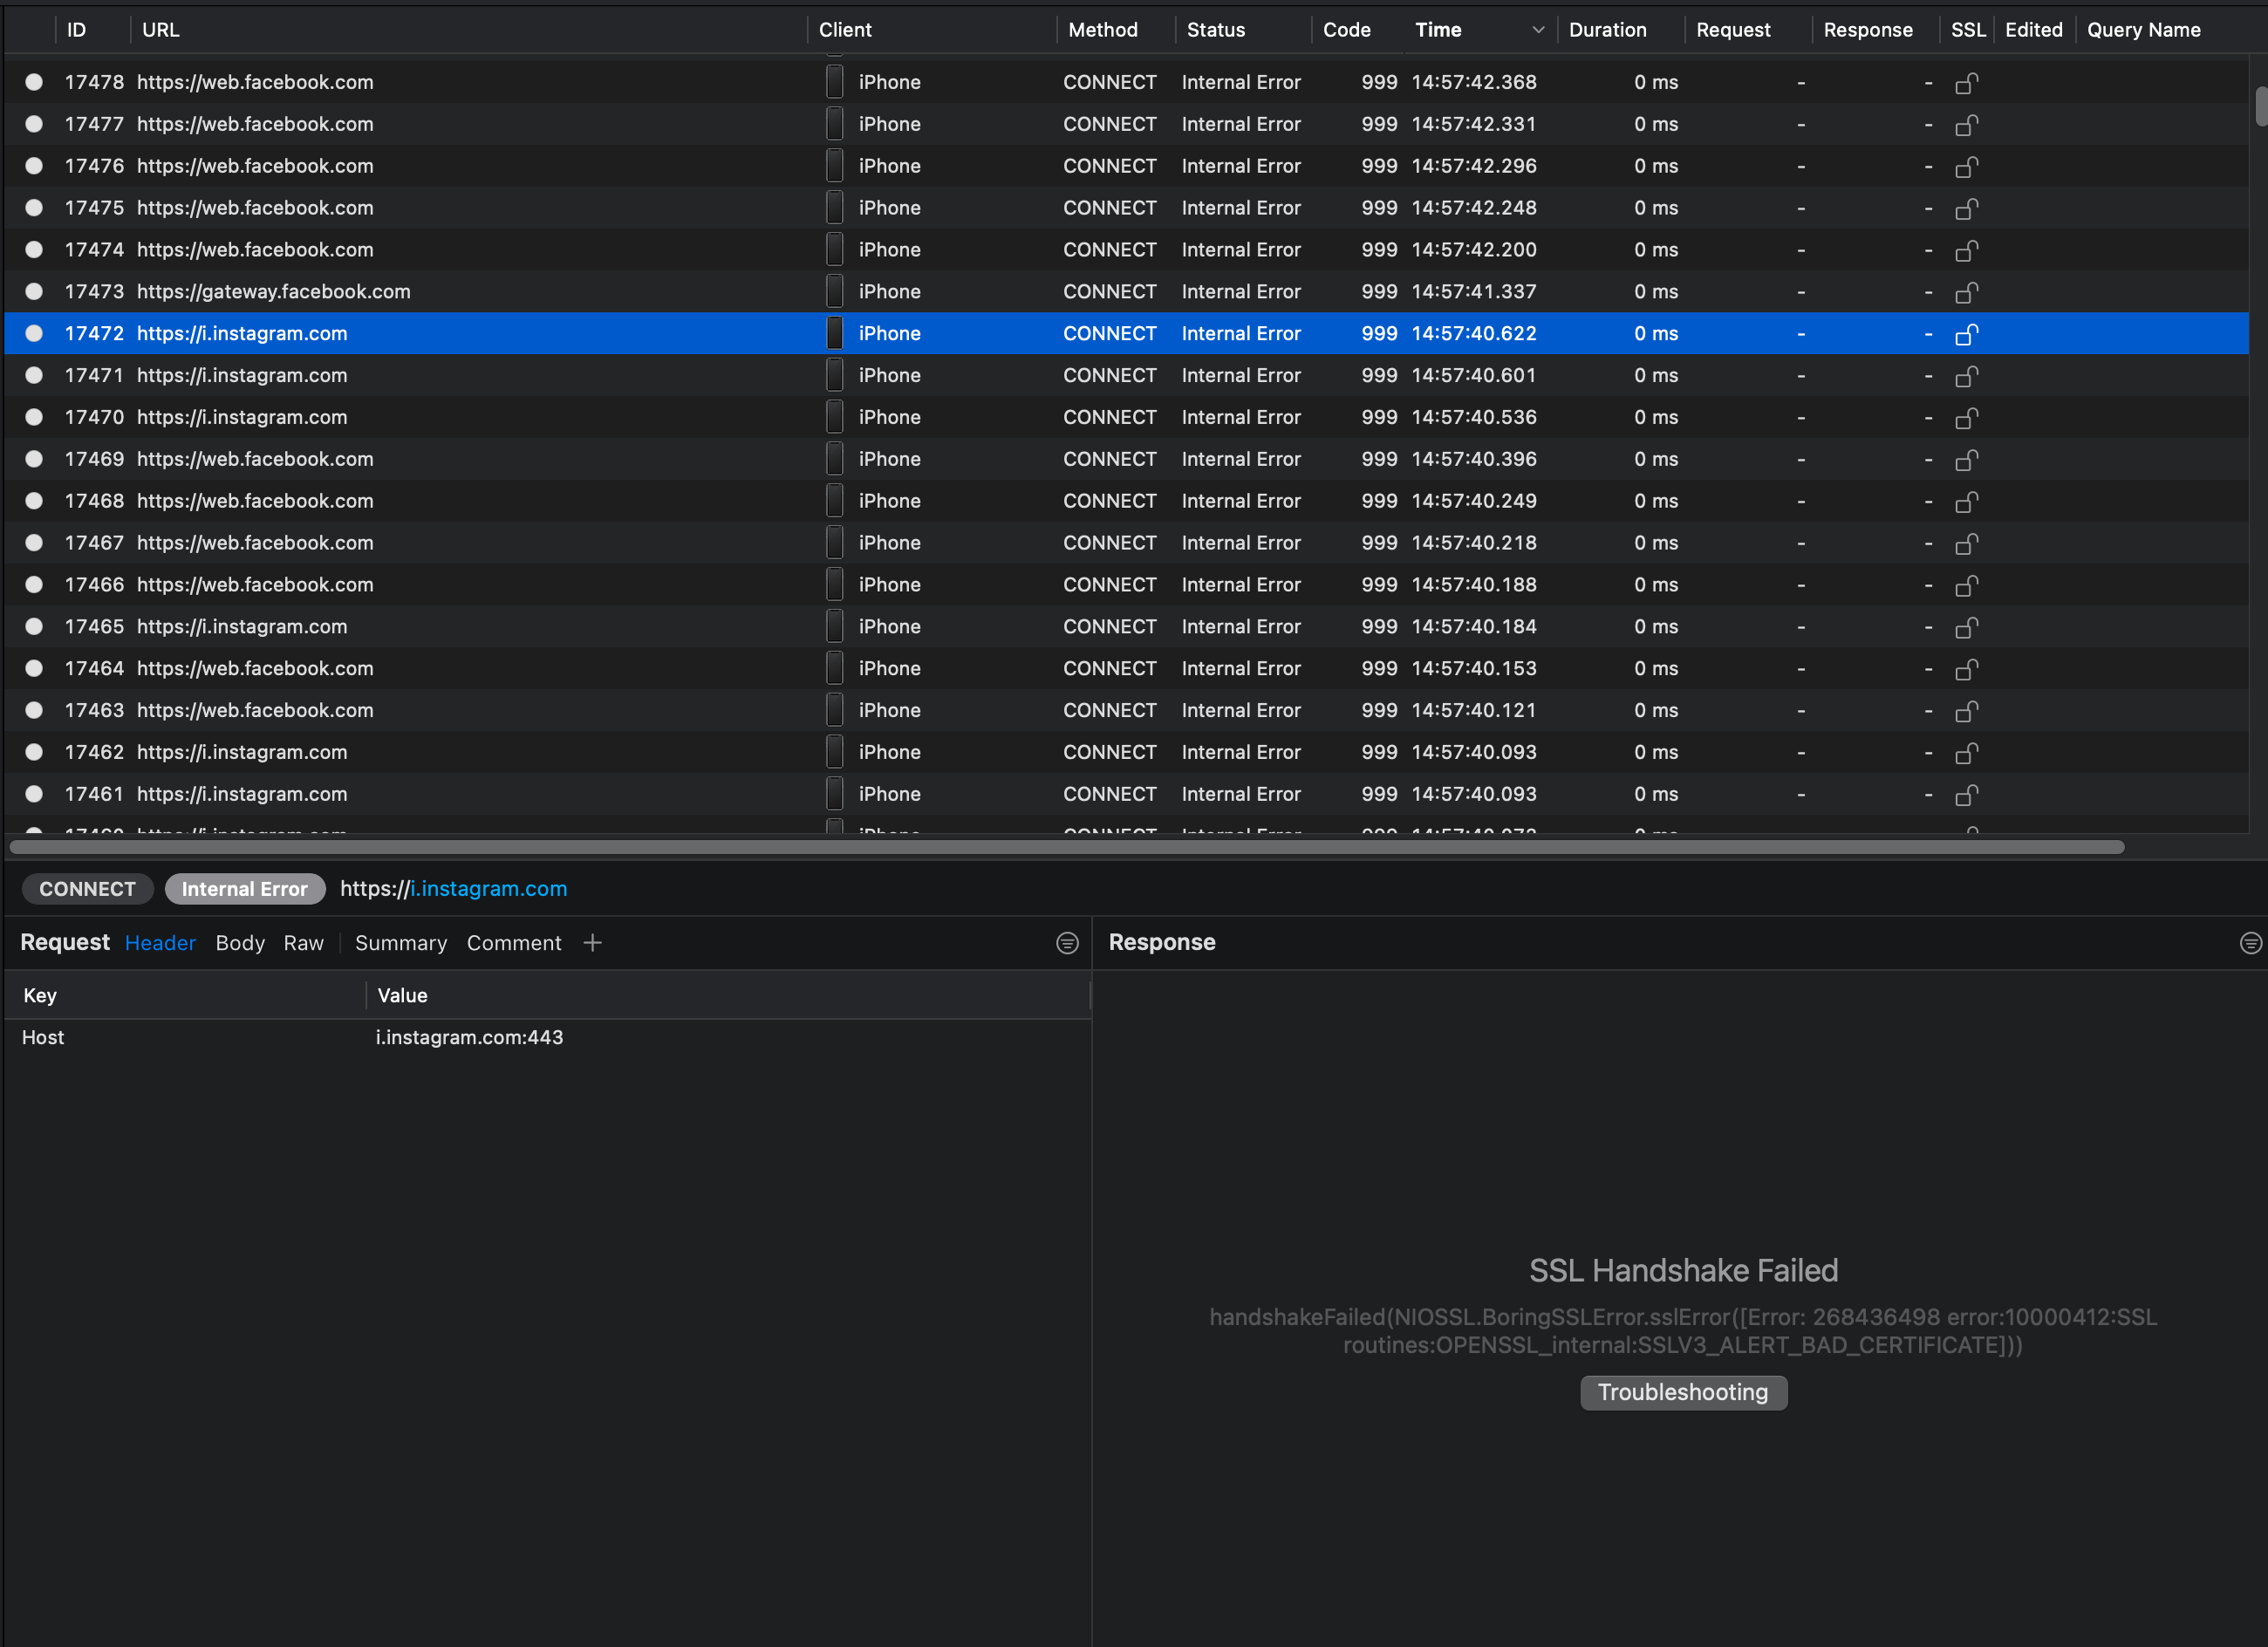Sort by the Status column header
Viewport: 2268px width, 1647px height.
1215,30
